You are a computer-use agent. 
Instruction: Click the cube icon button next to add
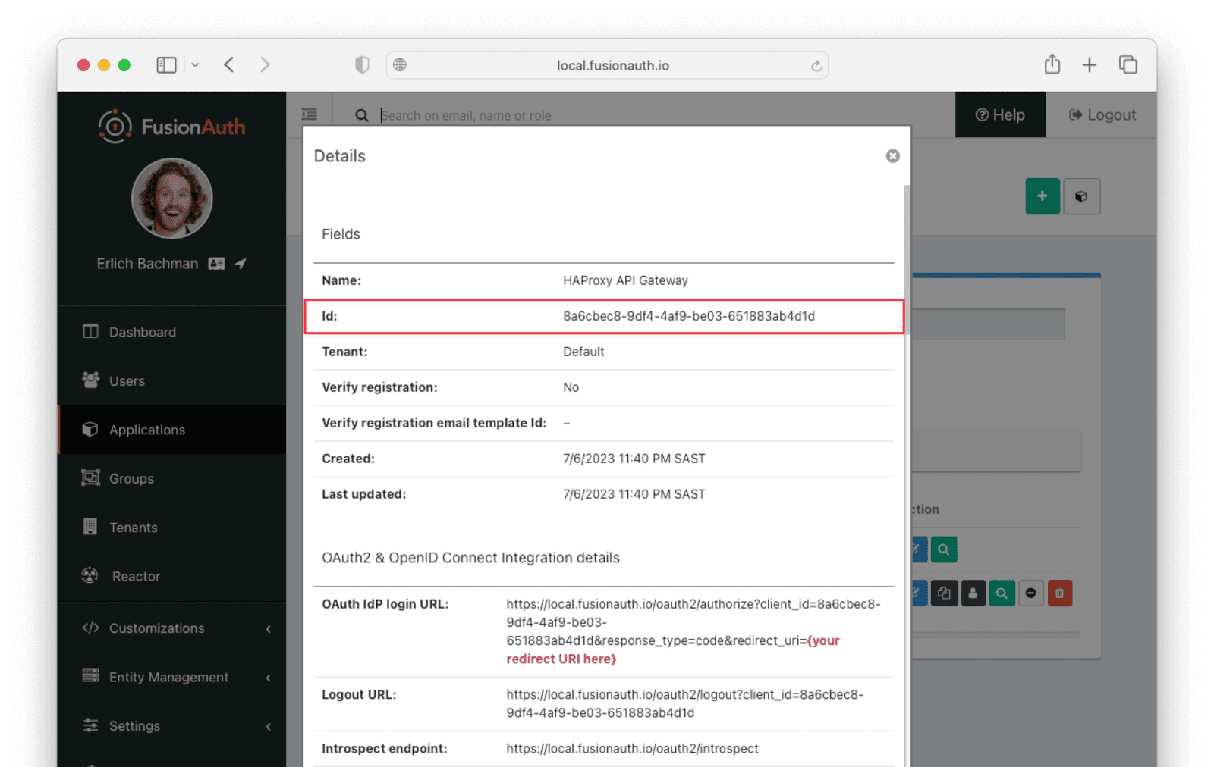(x=1081, y=196)
